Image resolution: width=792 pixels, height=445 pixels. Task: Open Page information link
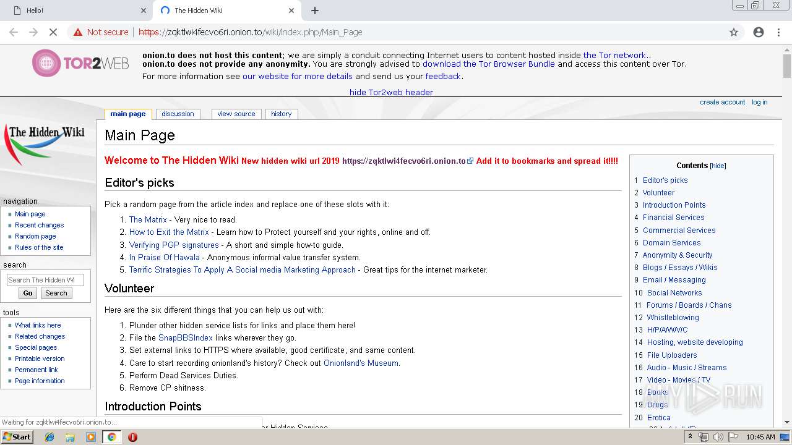coord(40,381)
